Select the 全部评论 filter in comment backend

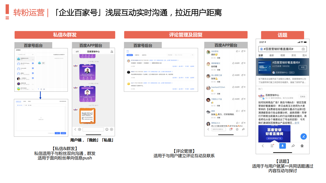(130, 55)
